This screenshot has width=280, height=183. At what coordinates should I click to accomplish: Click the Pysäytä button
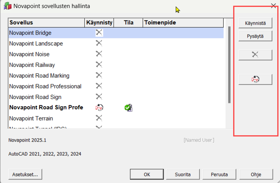tap(255, 36)
